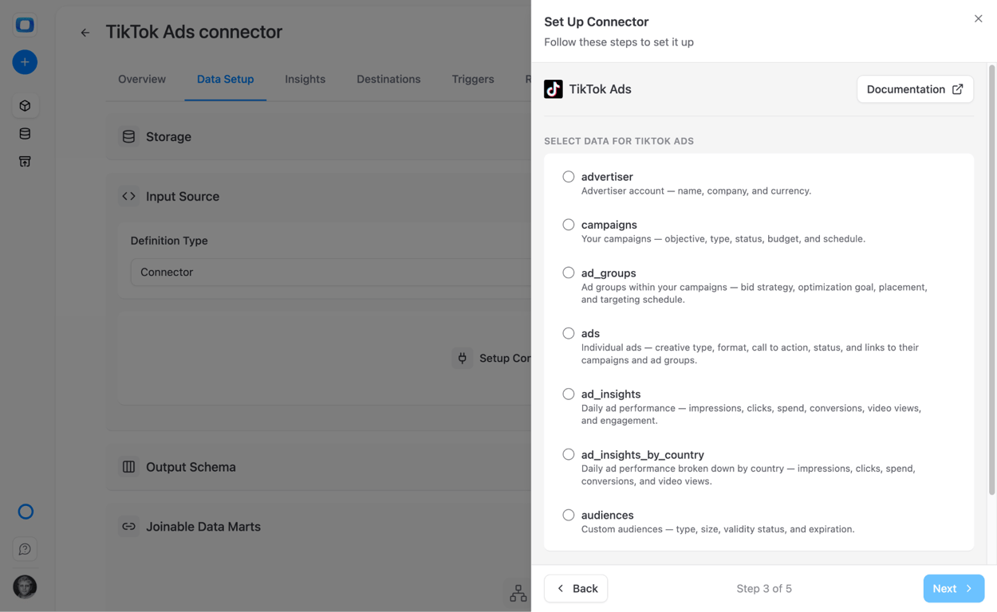Click the Joinable Data Marts link icon
Viewport: 997px width, 612px height.
coord(128,527)
